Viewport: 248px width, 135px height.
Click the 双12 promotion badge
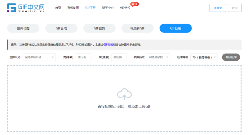[135, 4]
